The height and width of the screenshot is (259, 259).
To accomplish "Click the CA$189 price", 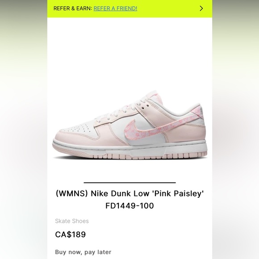I will [71, 234].
